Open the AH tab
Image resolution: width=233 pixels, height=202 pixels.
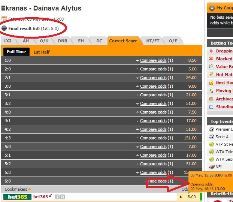coord(26,41)
